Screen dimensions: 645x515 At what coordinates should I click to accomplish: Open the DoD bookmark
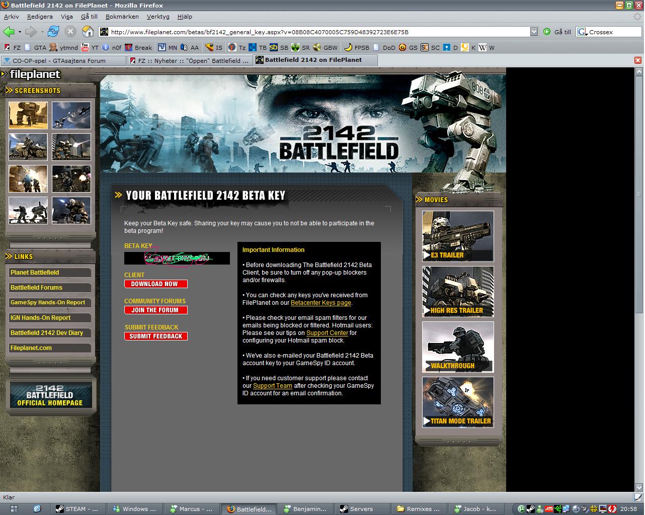(384, 48)
